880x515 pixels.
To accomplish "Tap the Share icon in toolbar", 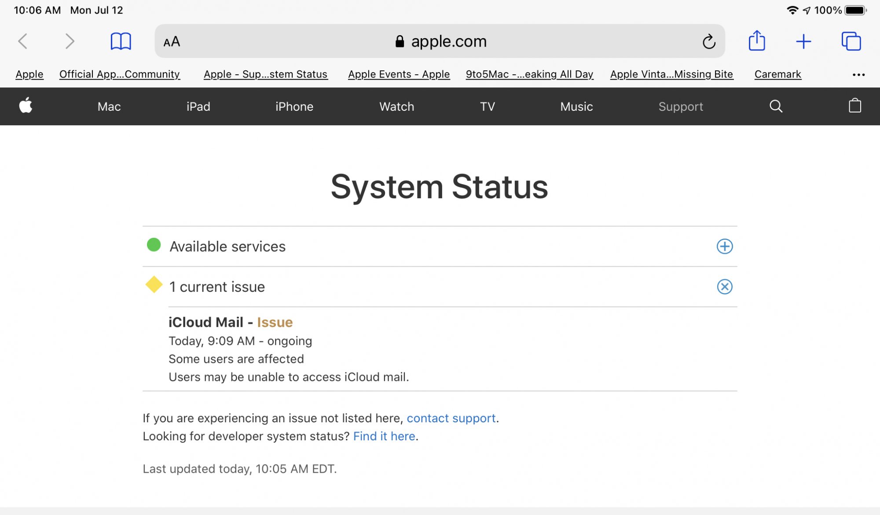I will [757, 41].
